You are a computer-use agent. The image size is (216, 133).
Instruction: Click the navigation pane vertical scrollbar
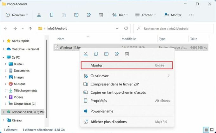47,79
